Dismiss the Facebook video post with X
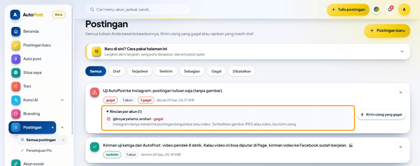This screenshot has width=420, height=166. 401,147
